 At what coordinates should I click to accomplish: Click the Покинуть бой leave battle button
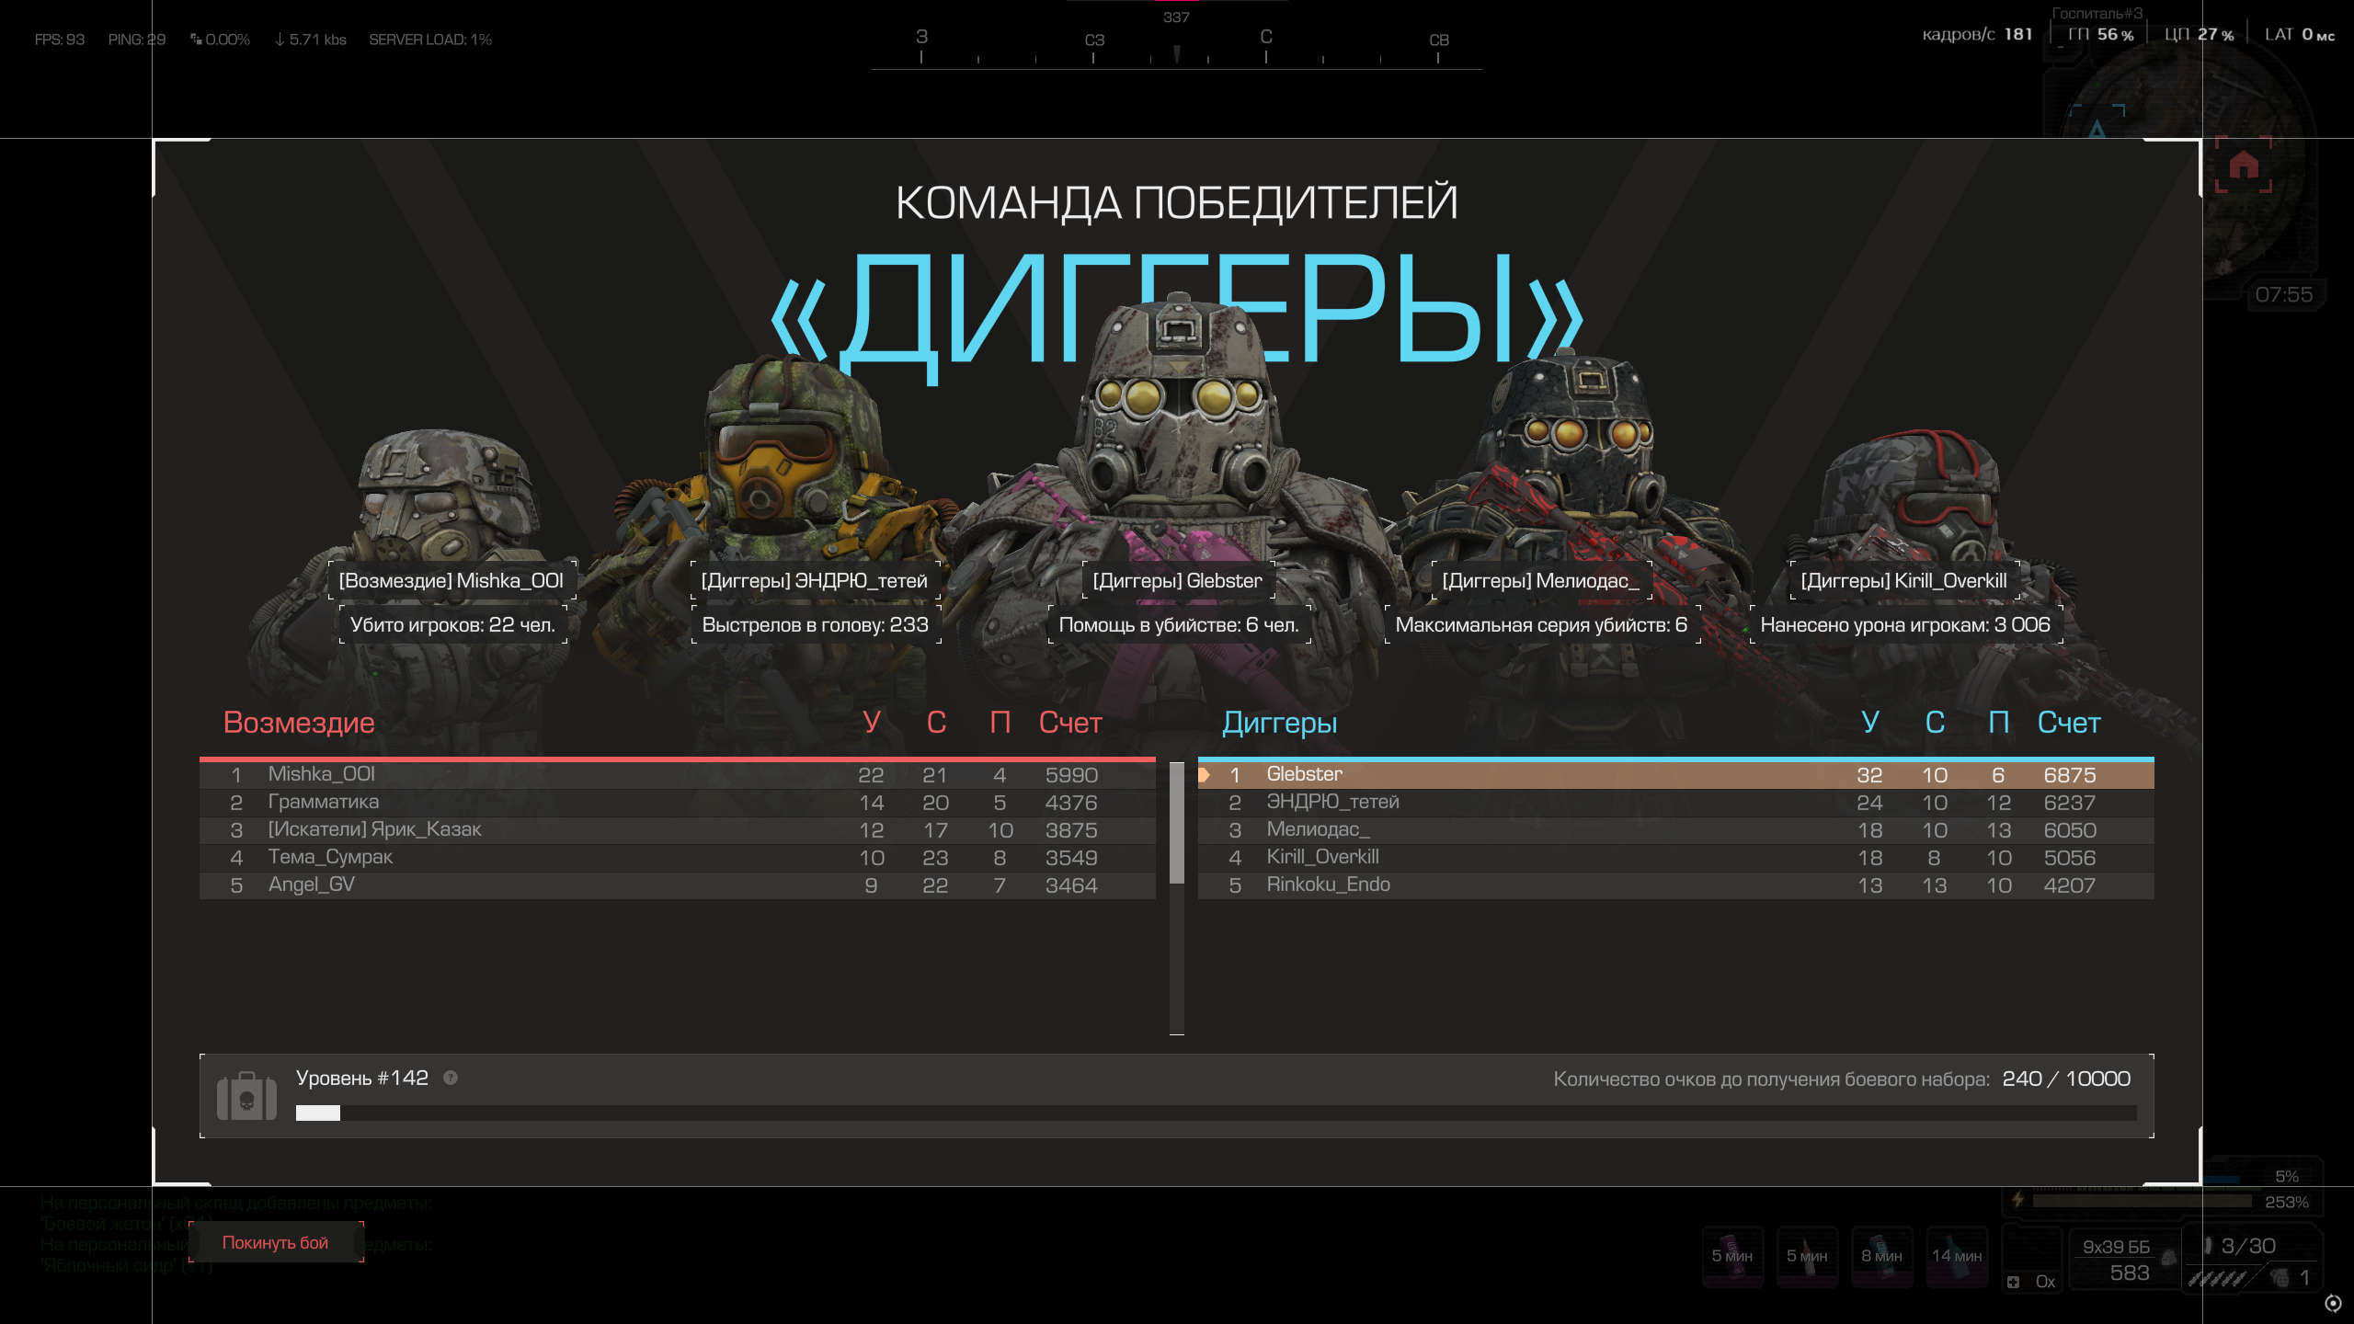pyautogui.click(x=276, y=1242)
